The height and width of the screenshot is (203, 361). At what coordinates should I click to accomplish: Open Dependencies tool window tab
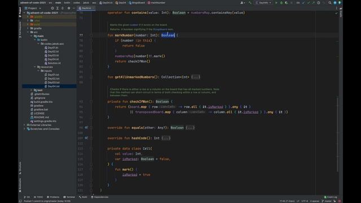click(x=100, y=197)
